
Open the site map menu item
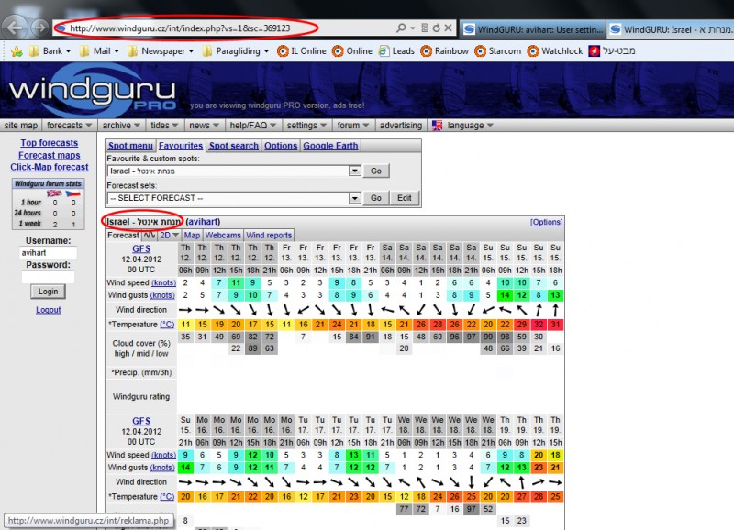20,126
